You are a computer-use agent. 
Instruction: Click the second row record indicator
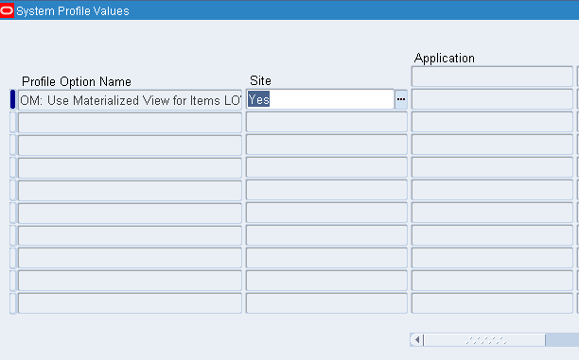tap(12, 122)
